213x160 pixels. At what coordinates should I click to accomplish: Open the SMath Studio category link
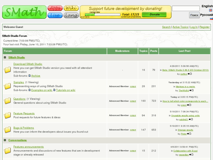coord(17,58)
